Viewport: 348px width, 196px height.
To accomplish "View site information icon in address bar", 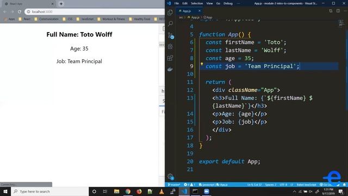I will click(x=28, y=11).
